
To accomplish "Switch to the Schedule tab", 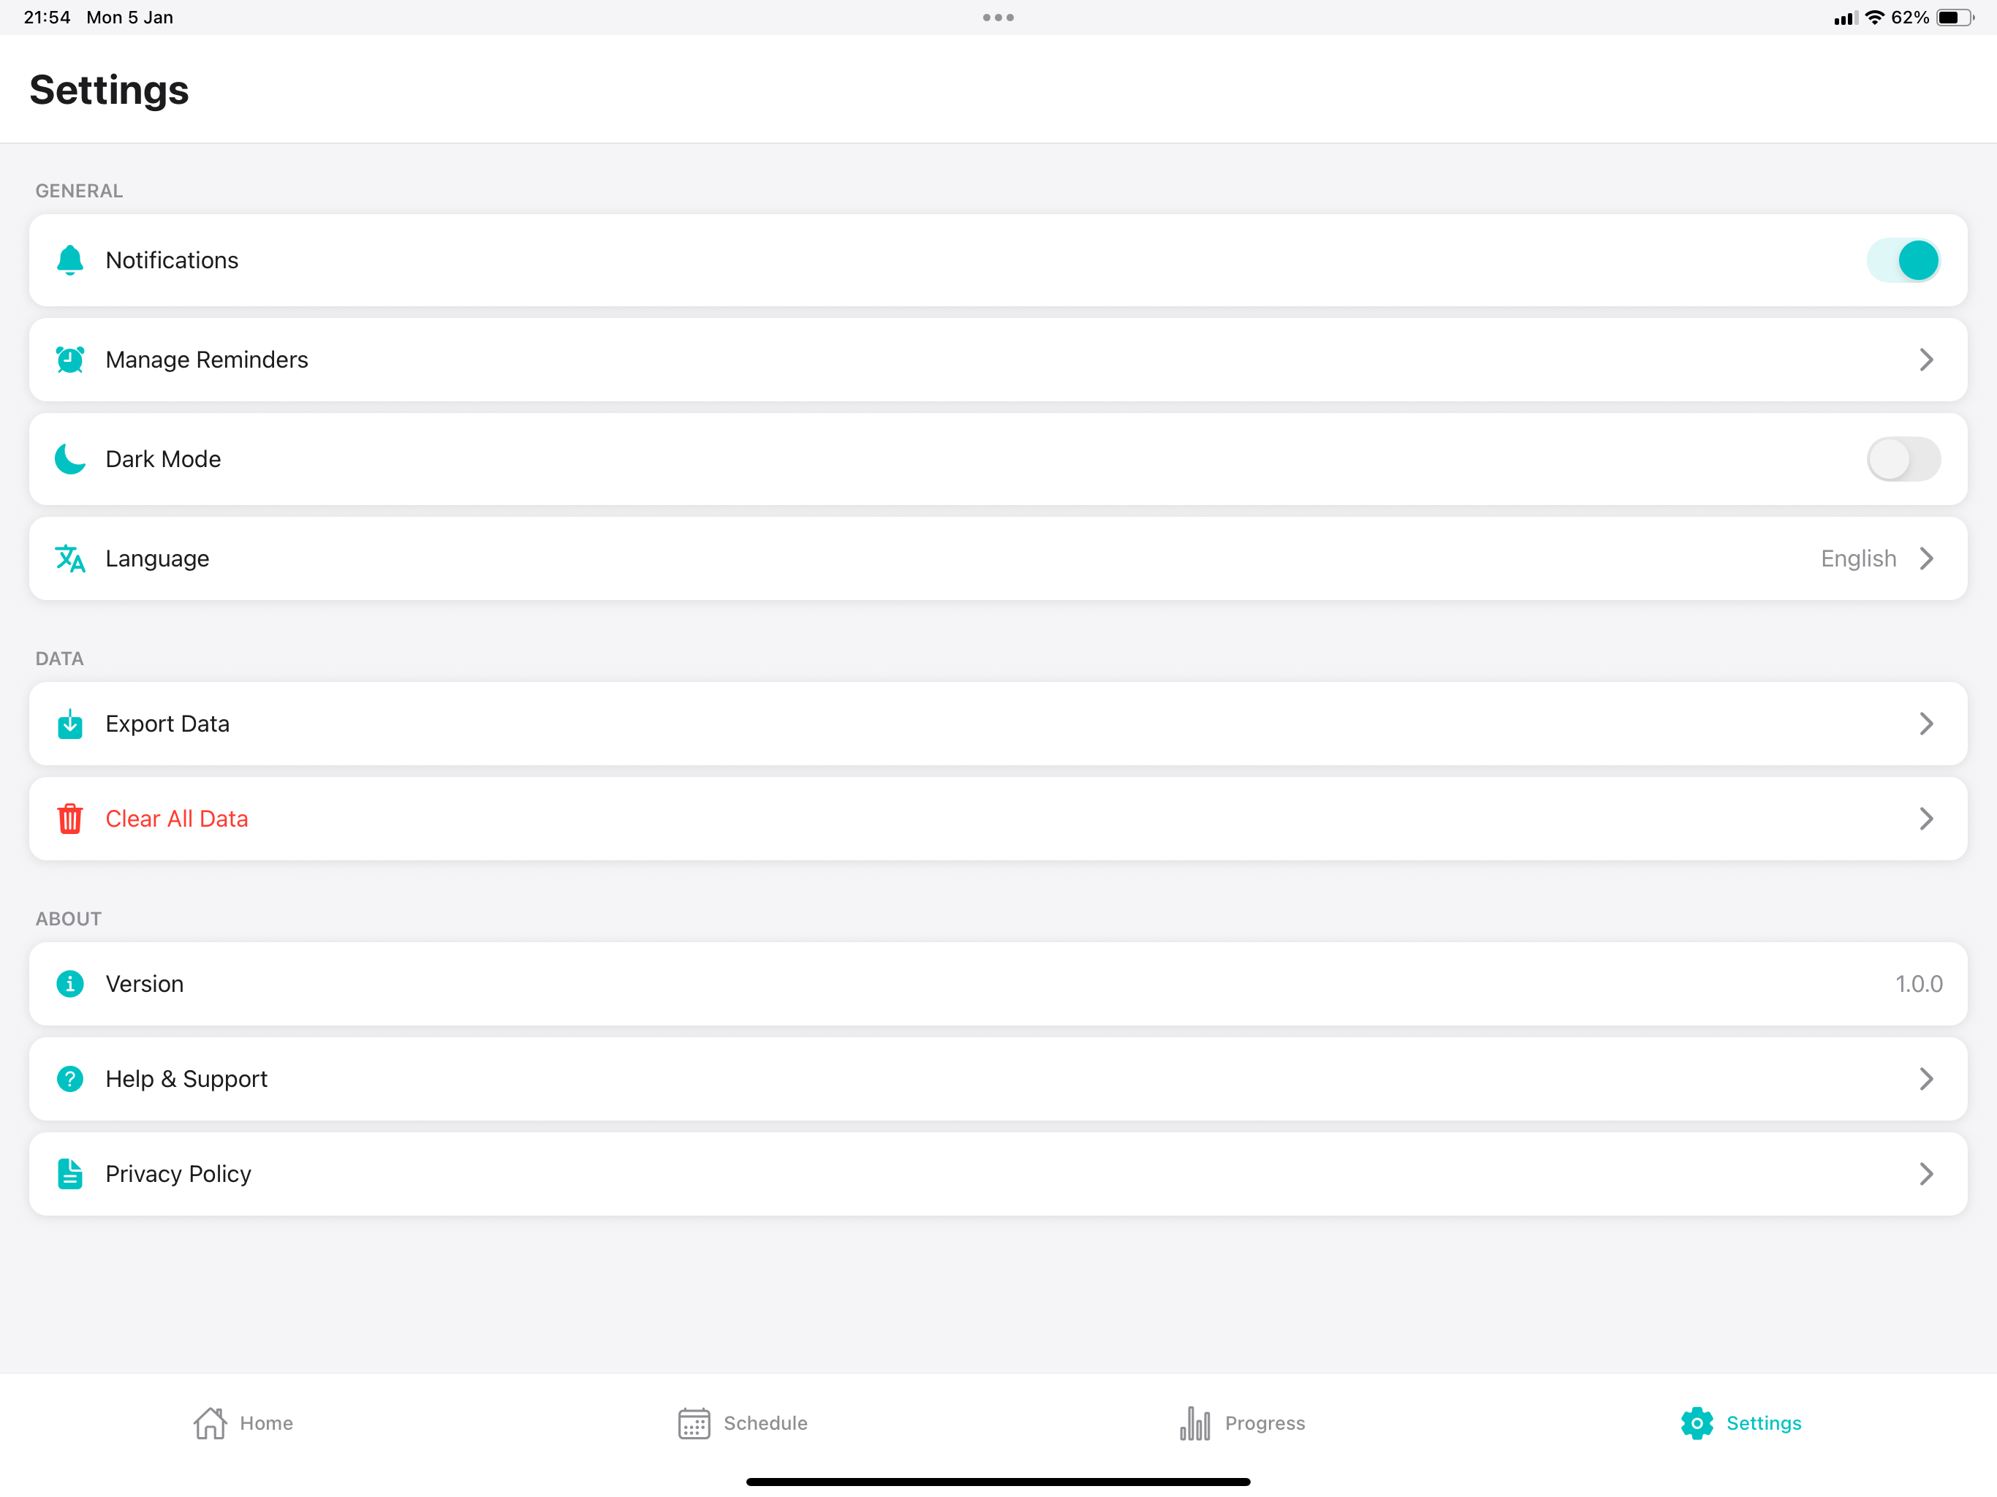I will click(x=742, y=1423).
